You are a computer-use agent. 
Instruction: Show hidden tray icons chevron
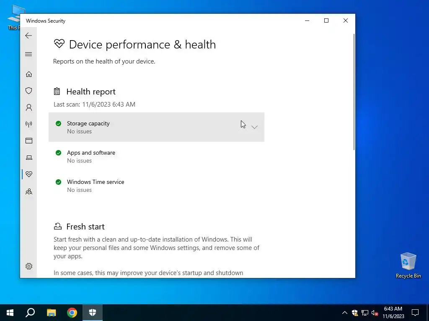[x=345, y=313]
